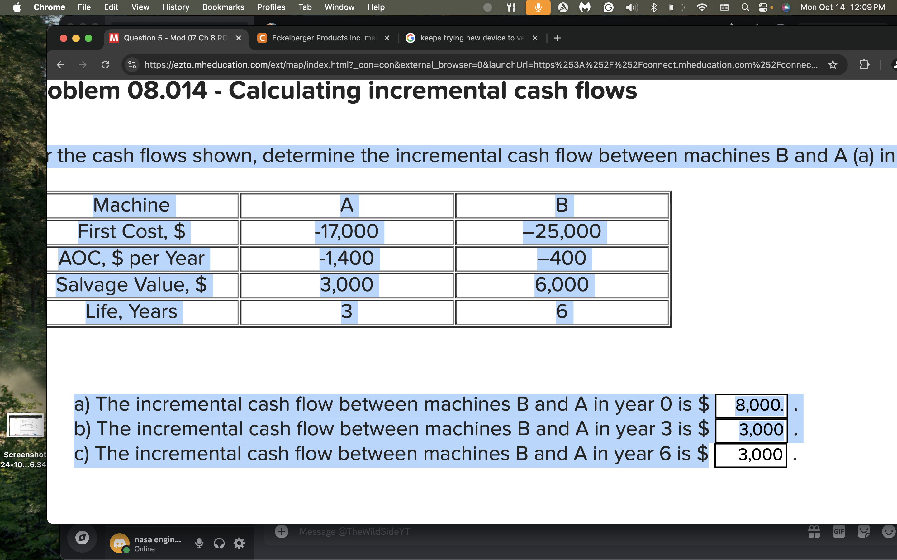Open the Profiles menu in Chrome
This screenshot has height=560, width=897.
point(271,7)
